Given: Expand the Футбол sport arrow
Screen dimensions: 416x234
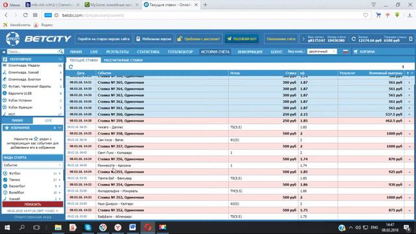Looking at the screenshot, I should pos(59,174).
